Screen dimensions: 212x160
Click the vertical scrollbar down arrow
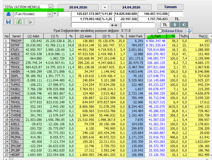[211, 155]
